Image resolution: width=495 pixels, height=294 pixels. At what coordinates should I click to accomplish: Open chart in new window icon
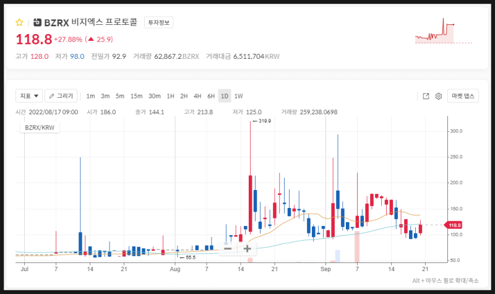click(x=426, y=96)
